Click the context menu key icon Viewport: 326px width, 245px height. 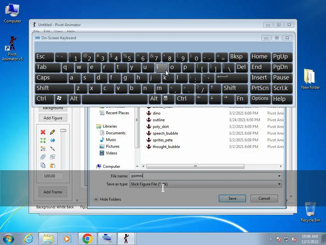point(168,99)
